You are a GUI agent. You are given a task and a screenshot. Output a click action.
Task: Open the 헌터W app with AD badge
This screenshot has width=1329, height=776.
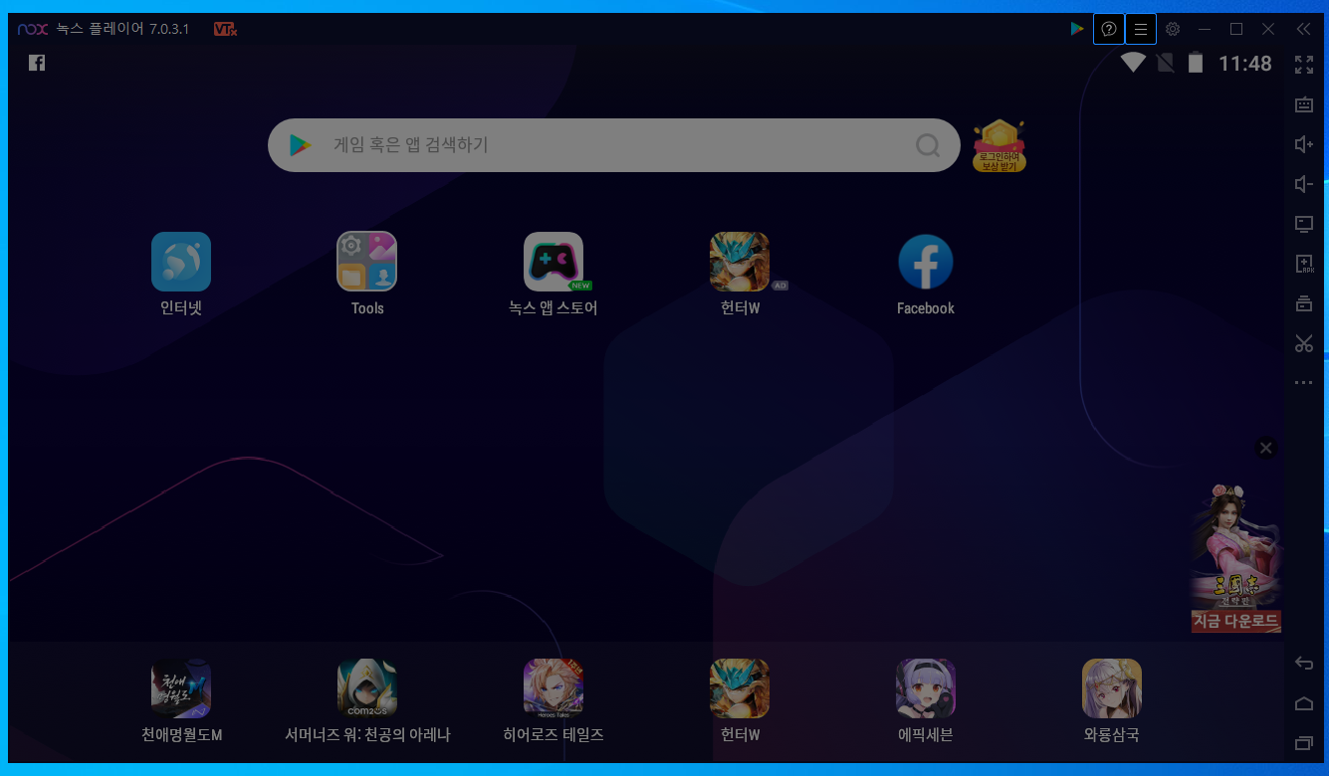click(x=740, y=262)
